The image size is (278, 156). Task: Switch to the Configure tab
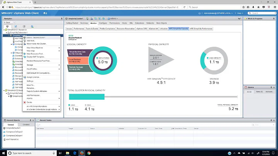point(103,23)
